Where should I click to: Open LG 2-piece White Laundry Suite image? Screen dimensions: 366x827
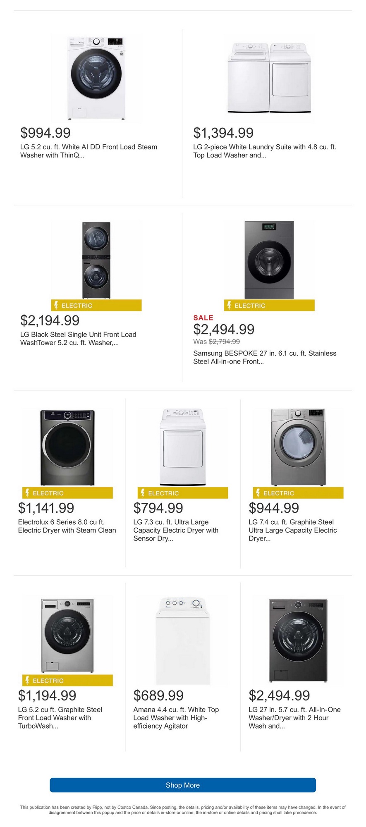point(269,78)
